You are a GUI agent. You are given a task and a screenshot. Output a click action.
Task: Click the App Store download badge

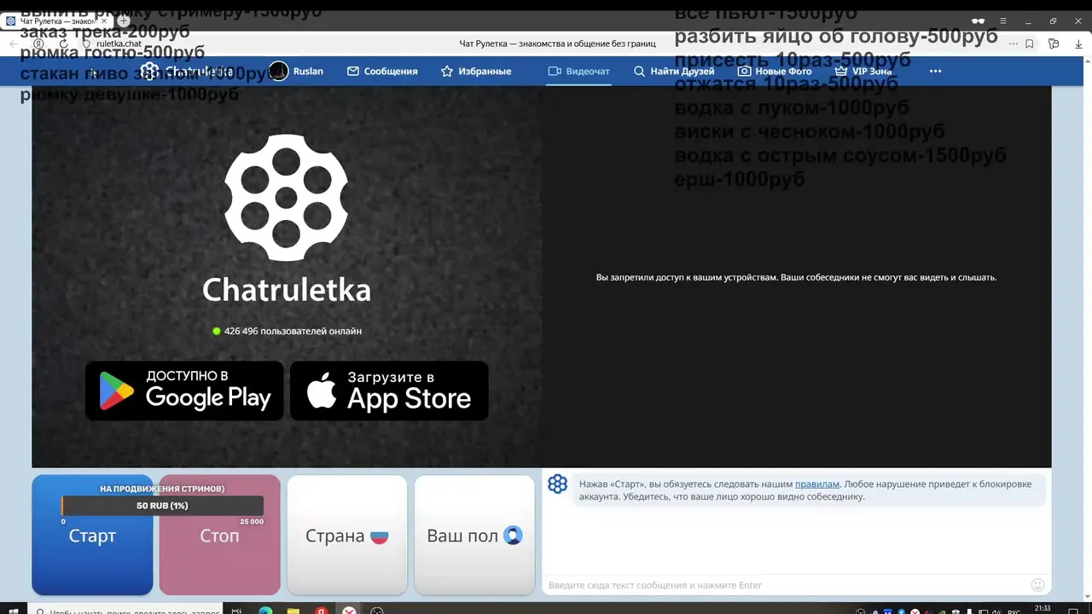coord(389,391)
